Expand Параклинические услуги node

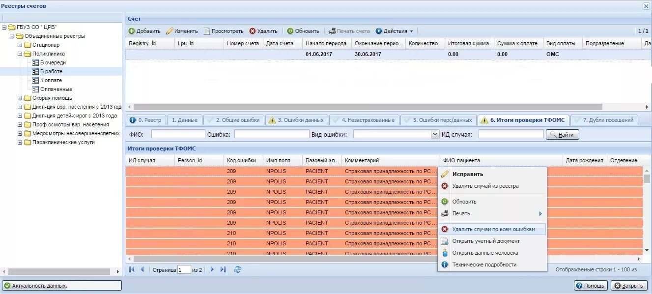coord(20,143)
